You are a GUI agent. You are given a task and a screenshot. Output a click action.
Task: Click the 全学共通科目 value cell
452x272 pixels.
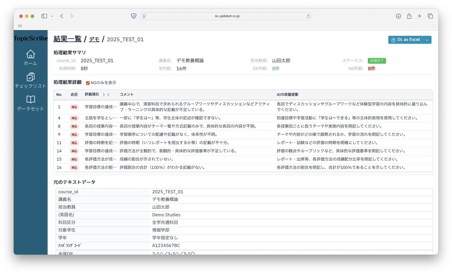click(x=165, y=223)
